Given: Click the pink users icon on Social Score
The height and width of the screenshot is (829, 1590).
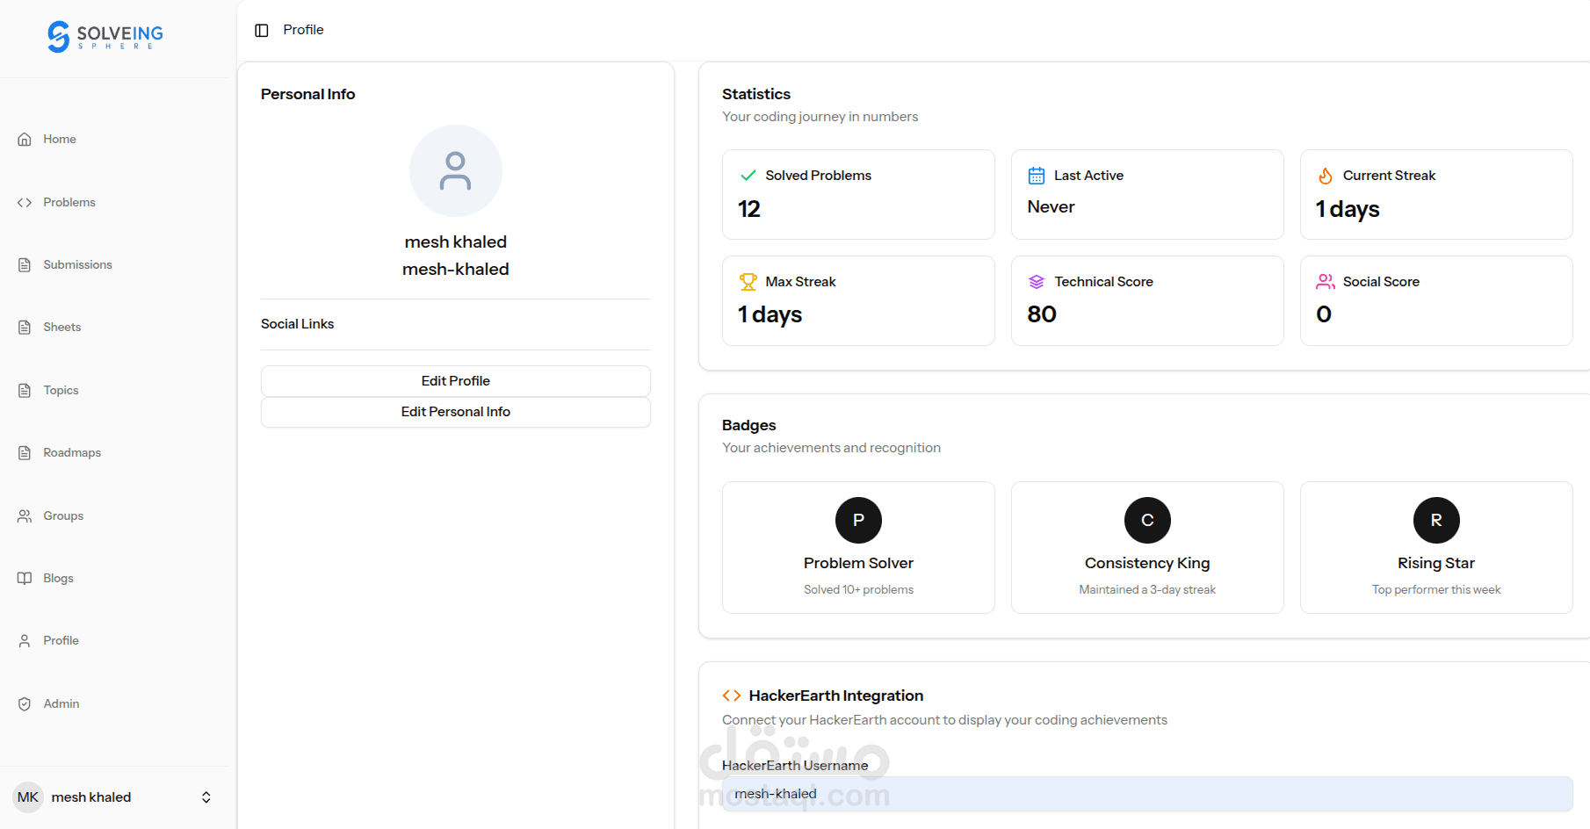Looking at the screenshot, I should 1326,282.
